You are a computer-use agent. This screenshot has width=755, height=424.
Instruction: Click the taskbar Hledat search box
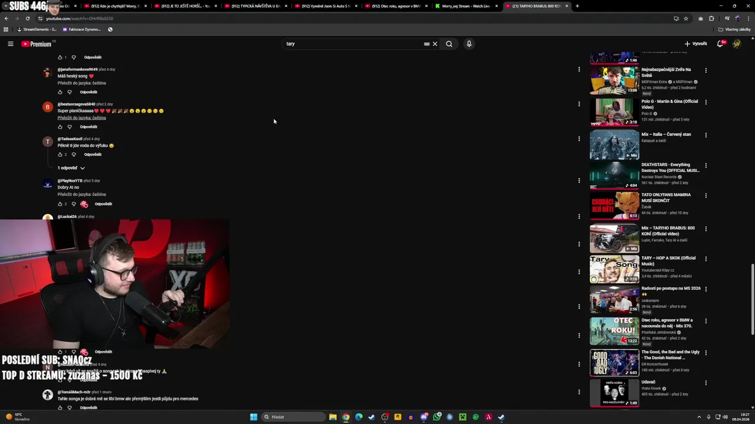pos(293,417)
